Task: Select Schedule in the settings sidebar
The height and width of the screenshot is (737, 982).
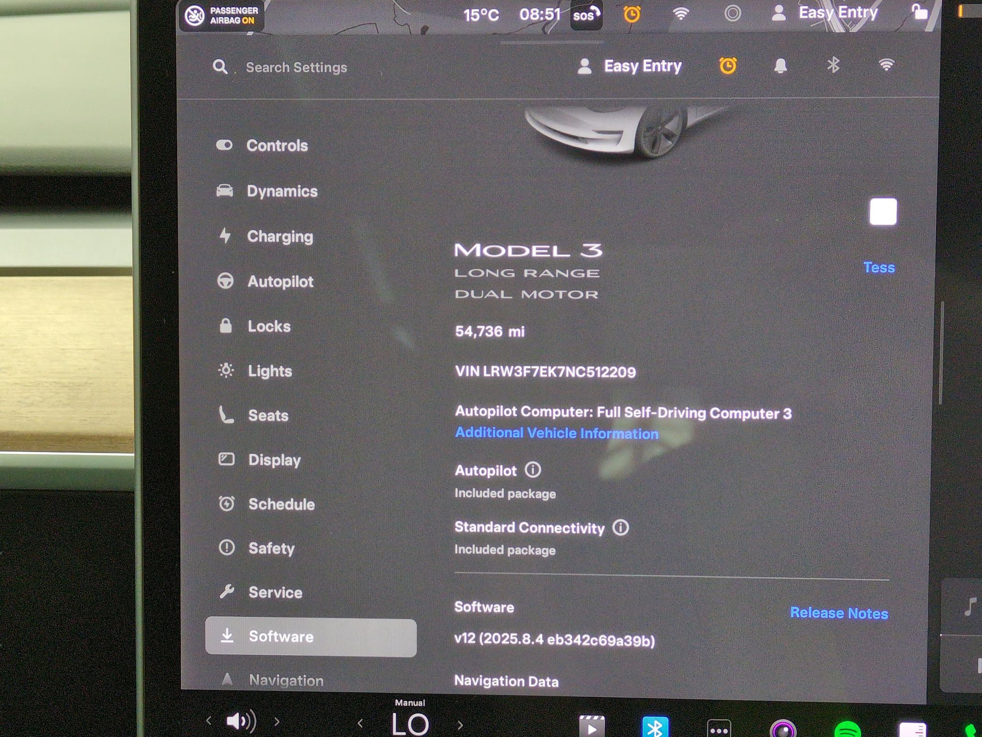Action: 267,504
